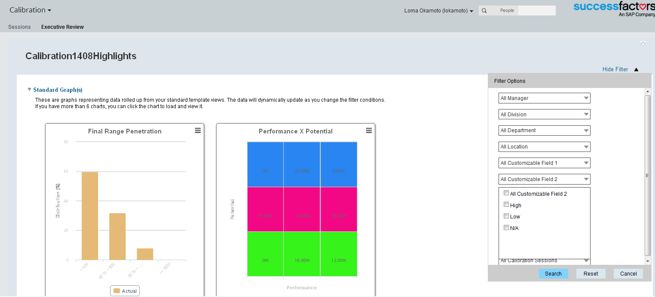Open All Calibration Sessions dropdown

click(x=544, y=261)
